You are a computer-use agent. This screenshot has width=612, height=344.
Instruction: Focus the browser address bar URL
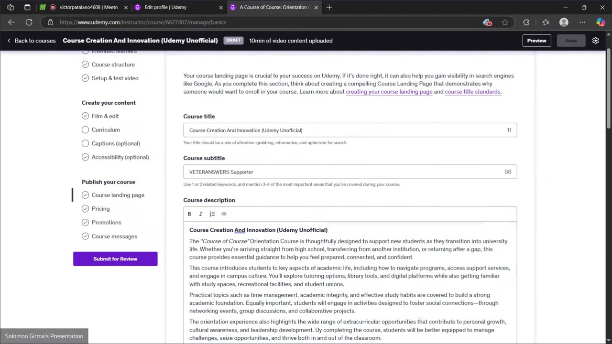[x=142, y=22]
